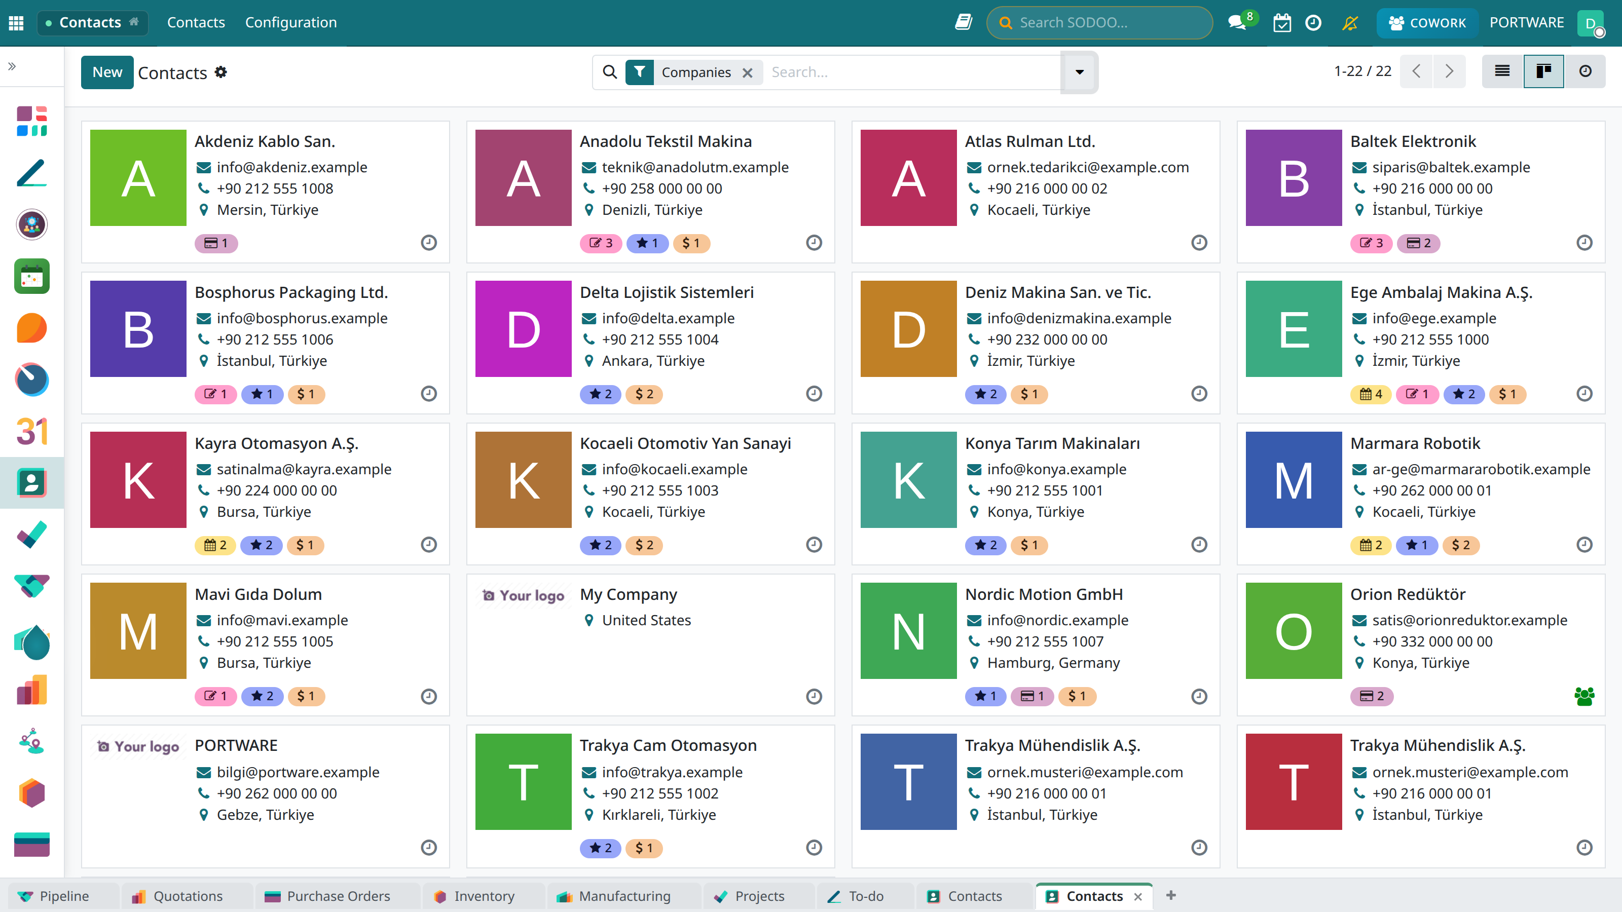Create a New contact

(107, 72)
